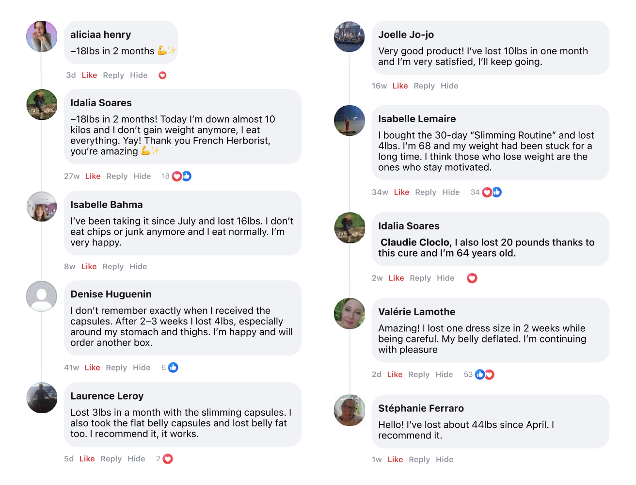This screenshot has height=485, width=636.
Task: Open the mentioned Claudie Cloclo profile
Action: pyautogui.click(x=415, y=242)
